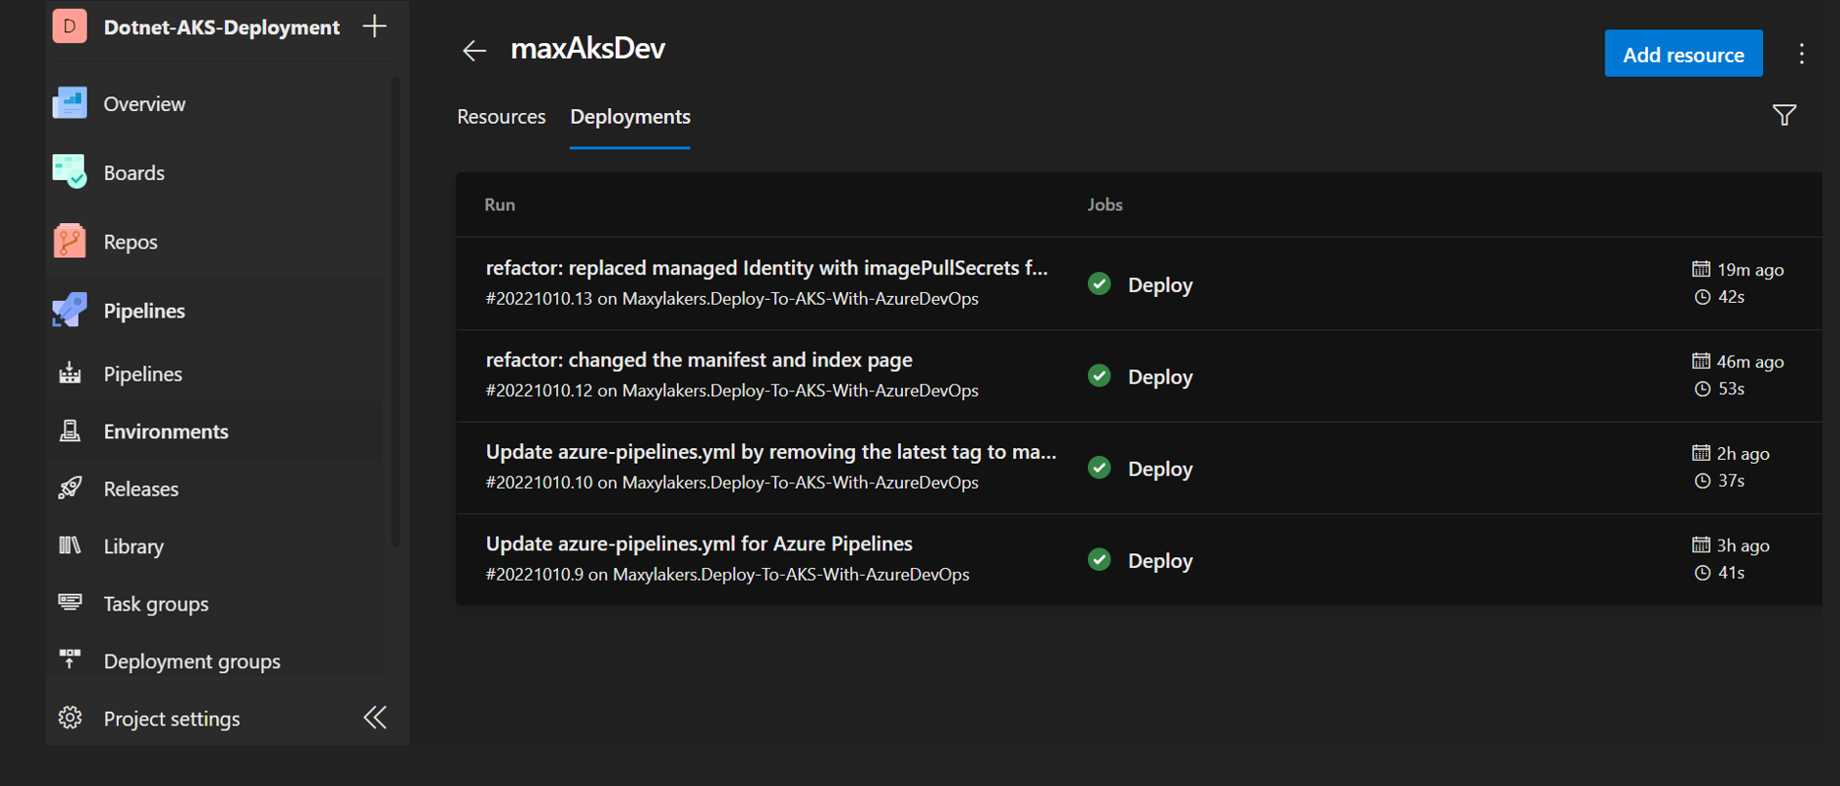
Task: Open the more options vertical ellipsis
Action: 1801,55
